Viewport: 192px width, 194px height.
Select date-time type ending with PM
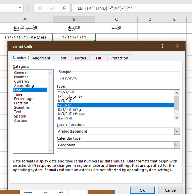[x=115, y=114]
